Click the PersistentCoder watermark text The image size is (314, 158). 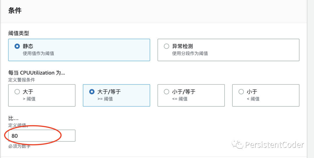274,144
